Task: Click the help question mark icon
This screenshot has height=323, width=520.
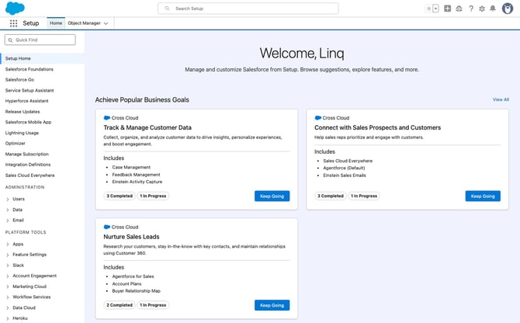Action: 471,9
